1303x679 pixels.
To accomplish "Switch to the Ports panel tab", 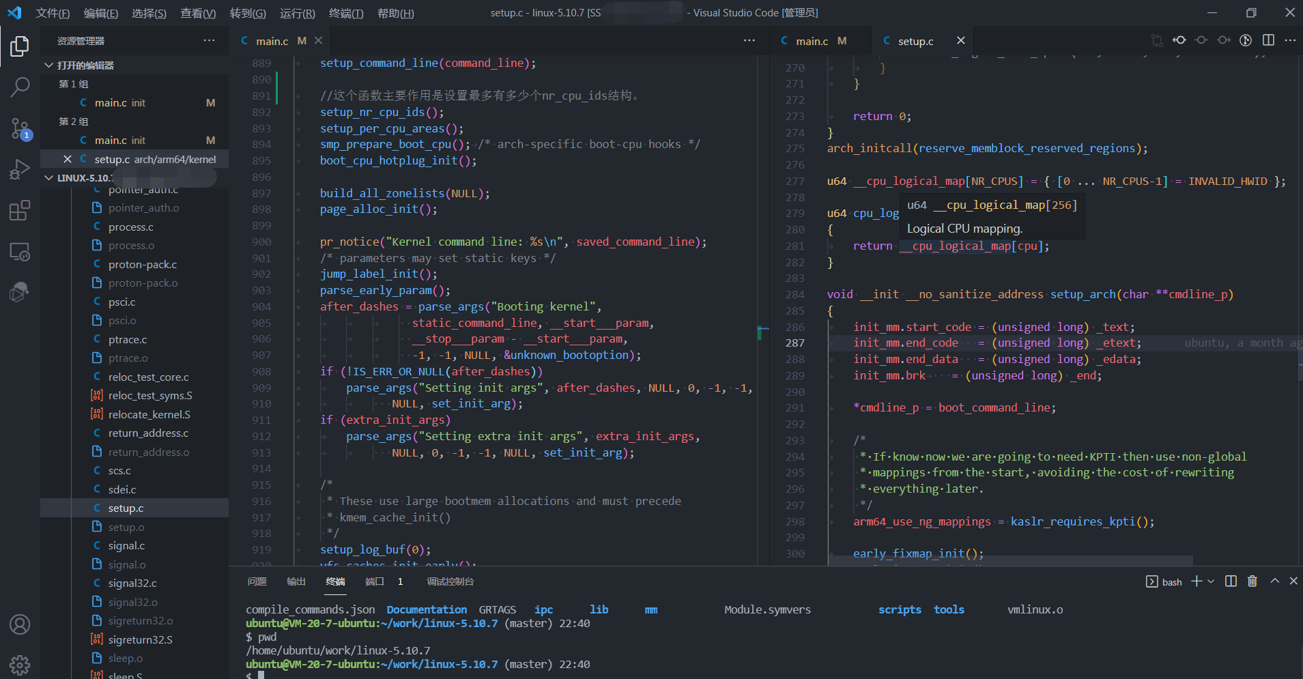I will [384, 581].
